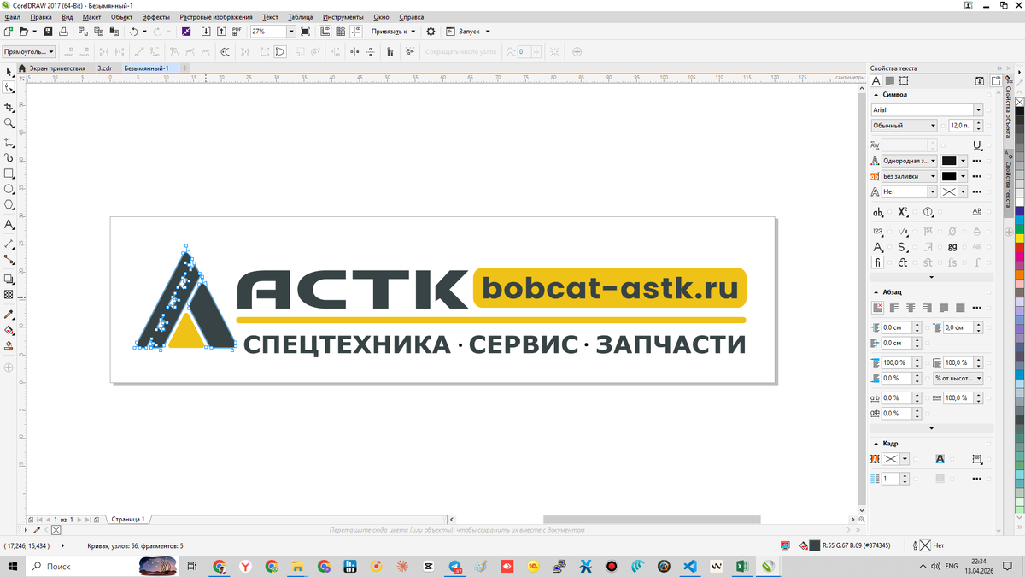1025x577 pixels.
Task: Select the Color Eyedropper tool
Action: click(x=9, y=315)
